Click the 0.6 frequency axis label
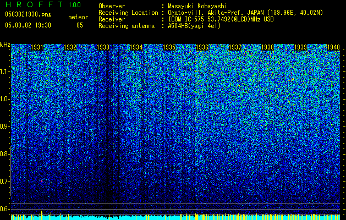Viewport: 346px width, 220px height. pos(4,209)
